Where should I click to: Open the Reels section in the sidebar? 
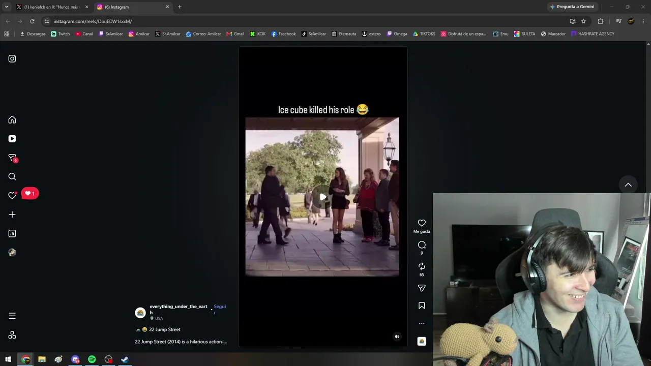point(12,139)
